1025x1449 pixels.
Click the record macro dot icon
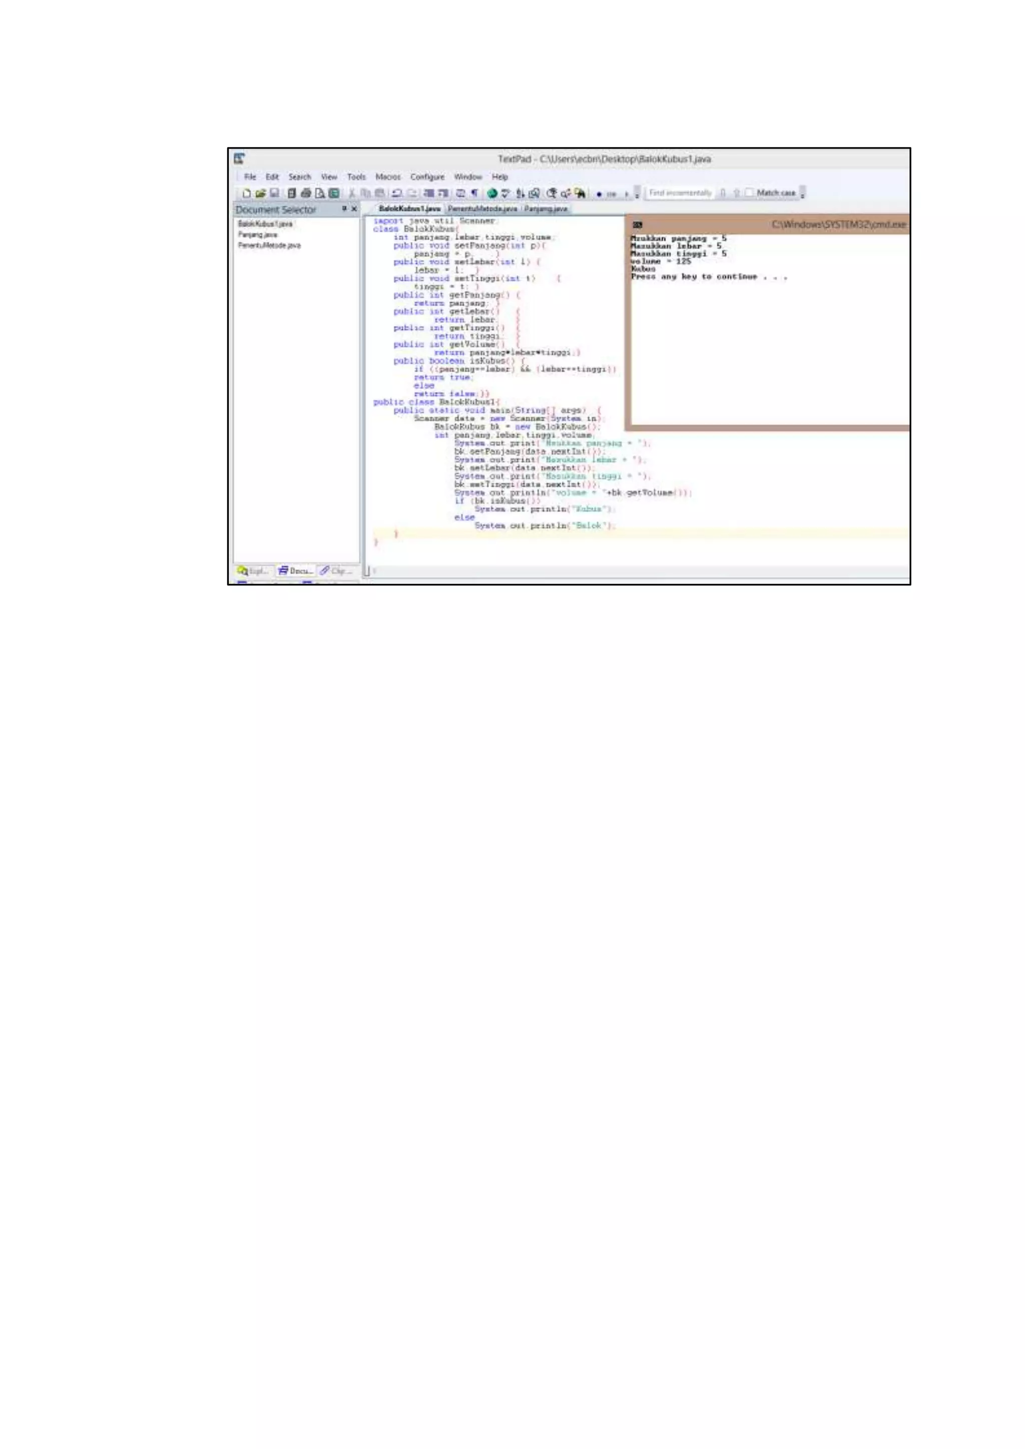point(599,194)
